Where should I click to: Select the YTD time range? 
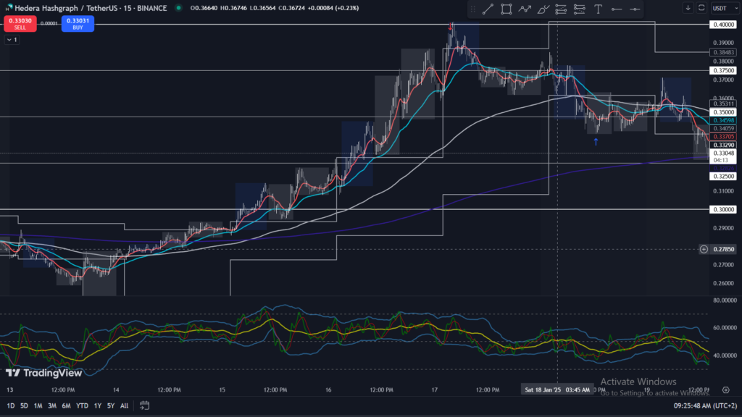[x=81, y=405]
